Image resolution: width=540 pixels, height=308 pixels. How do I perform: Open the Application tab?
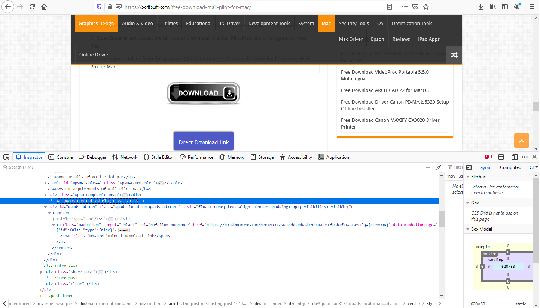point(333,157)
